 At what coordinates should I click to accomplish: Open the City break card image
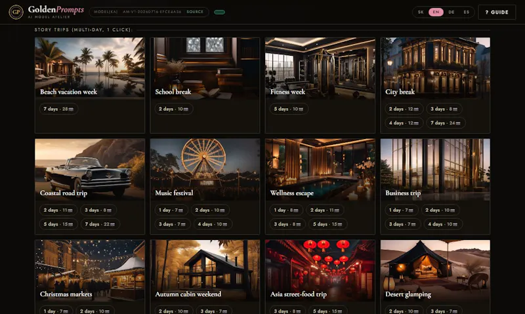[435, 68]
